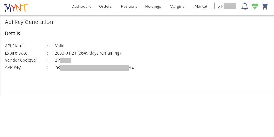Click the green heartbeat health icon
274x137 pixels.
pos(255,6)
